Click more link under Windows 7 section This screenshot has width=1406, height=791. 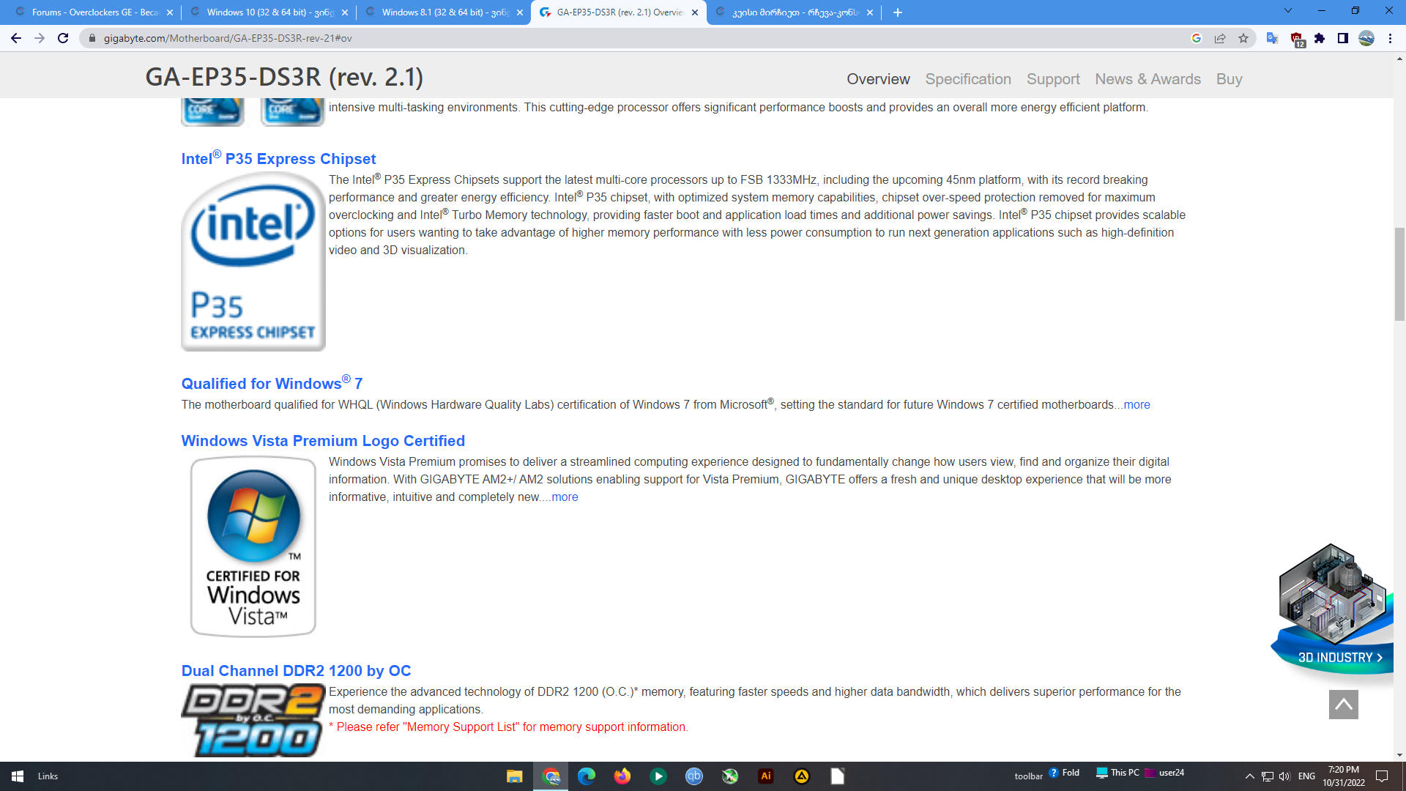pyautogui.click(x=1137, y=405)
